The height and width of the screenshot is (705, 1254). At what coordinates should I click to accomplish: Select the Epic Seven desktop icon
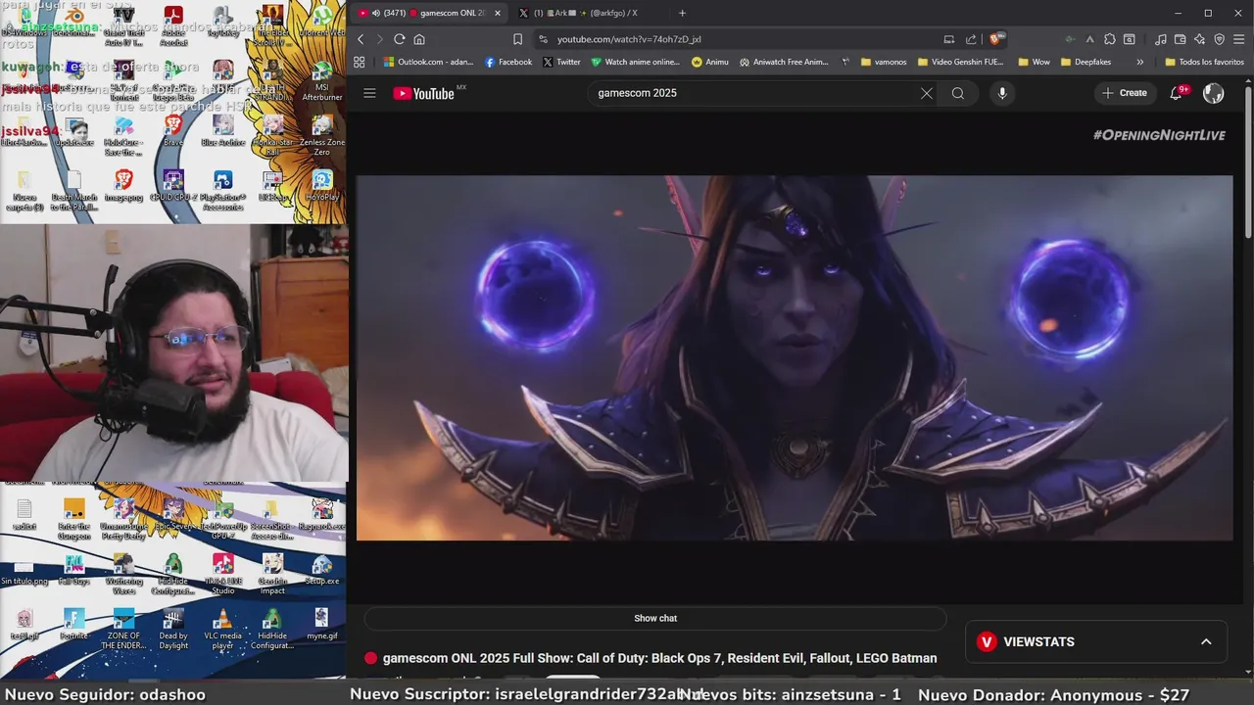pyautogui.click(x=173, y=514)
